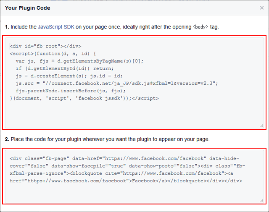Click the 'js = d.createElement(s);' line
Image resolution: width=269 pixels, height=212 pixels.
(x=69, y=76)
